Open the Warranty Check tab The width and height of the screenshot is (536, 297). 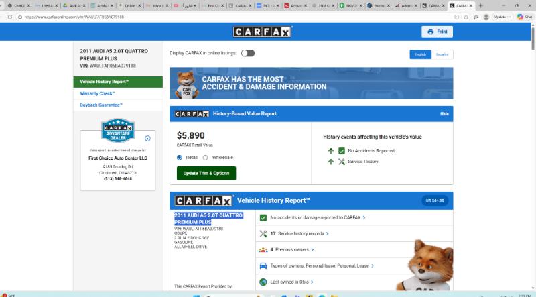[95, 93]
